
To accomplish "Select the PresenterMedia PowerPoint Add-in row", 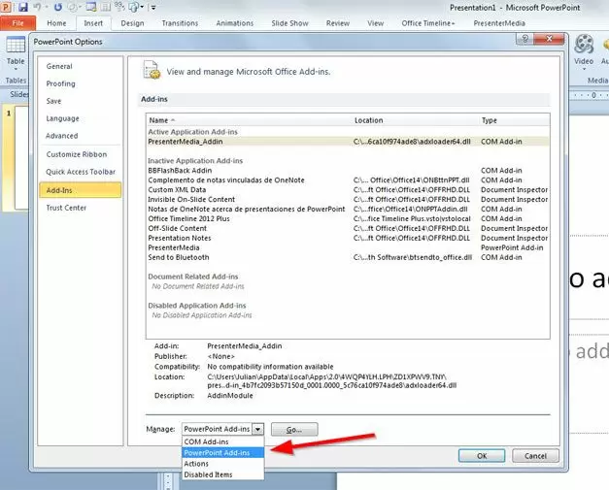I will 348,247.
